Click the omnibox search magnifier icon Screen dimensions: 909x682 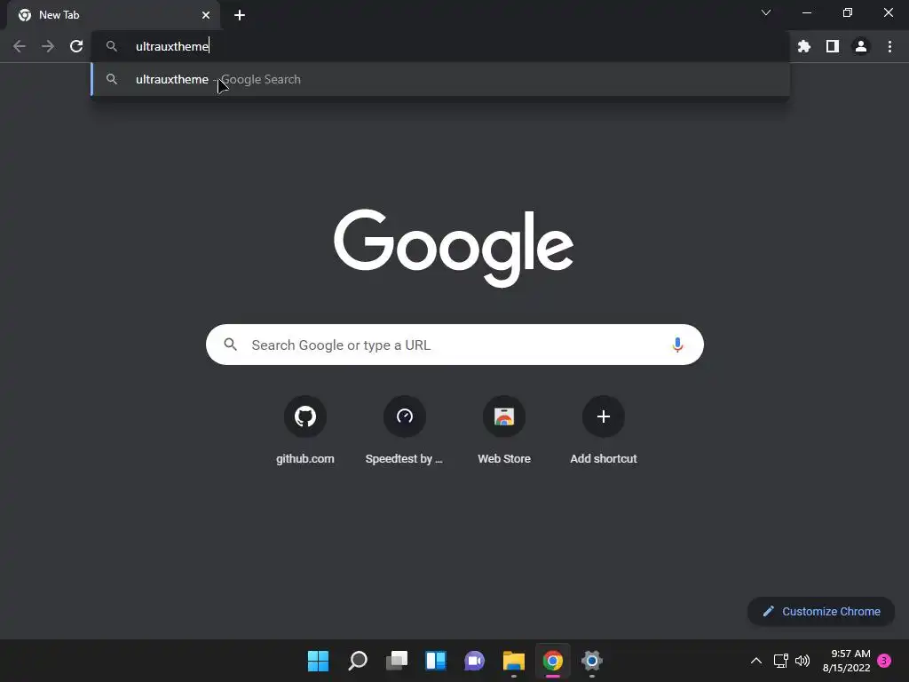pos(112,46)
